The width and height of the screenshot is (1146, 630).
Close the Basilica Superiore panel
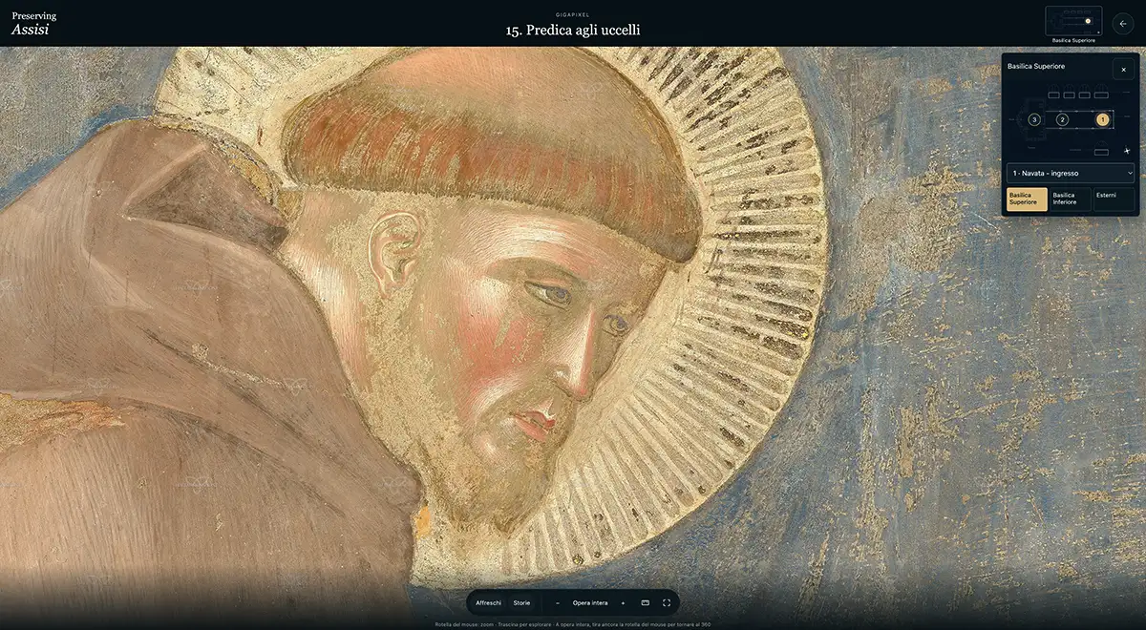click(1123, 70)
